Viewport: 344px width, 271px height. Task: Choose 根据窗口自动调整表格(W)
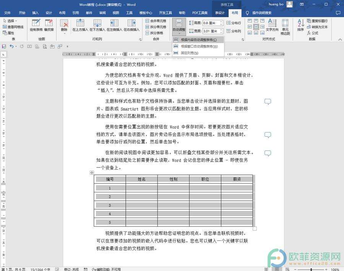[198, 46]
